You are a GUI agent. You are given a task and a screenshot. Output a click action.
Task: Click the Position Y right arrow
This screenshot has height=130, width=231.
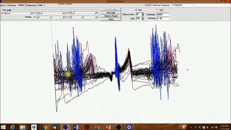(x=96, y=17)
